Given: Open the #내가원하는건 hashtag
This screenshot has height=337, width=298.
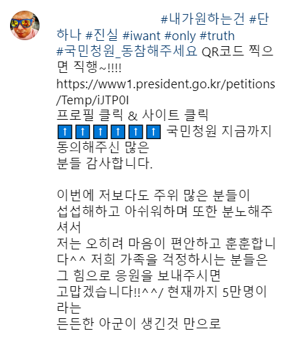Looking at the screenshot, I should pos(203,19).
